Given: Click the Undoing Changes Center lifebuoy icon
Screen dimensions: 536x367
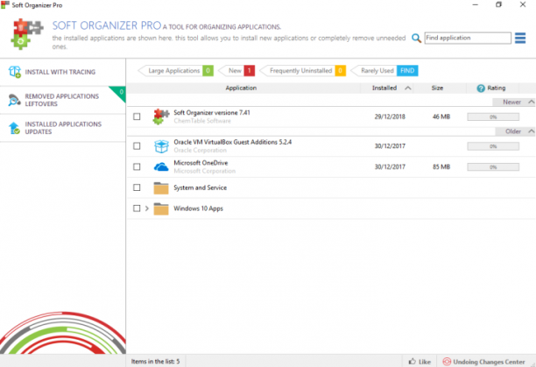Looking at the screenshot, I should [447, 361].
